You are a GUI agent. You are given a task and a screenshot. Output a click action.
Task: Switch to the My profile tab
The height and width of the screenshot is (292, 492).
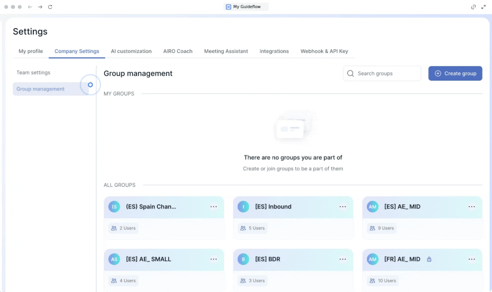31,51
